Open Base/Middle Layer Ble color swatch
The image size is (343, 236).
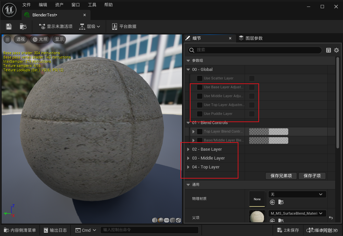(269, 140)
